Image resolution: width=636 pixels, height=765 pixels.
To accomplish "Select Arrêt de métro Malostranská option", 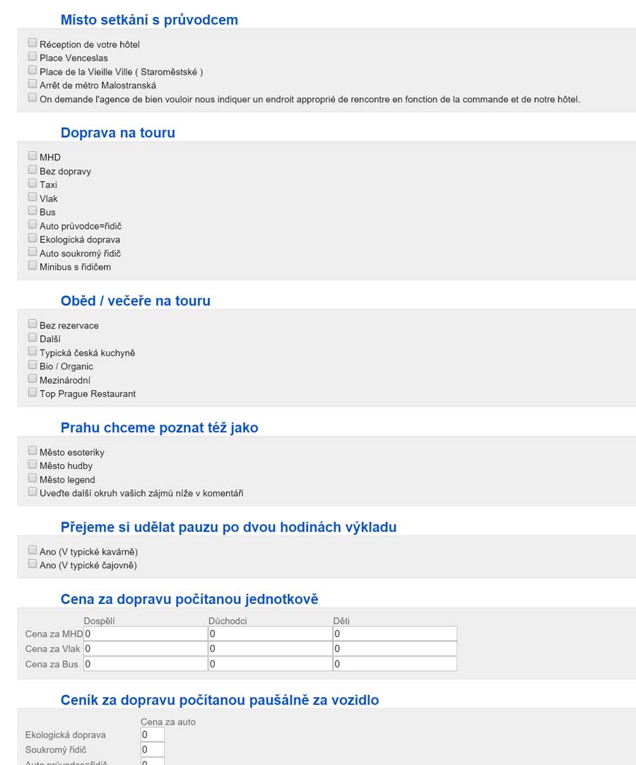I will [x=33, y=84].
